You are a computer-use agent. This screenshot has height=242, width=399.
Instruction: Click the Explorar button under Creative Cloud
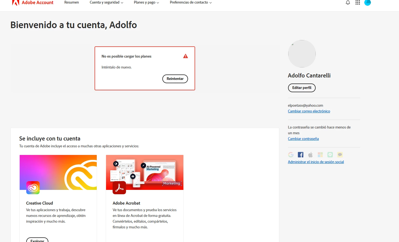[37, 240]
